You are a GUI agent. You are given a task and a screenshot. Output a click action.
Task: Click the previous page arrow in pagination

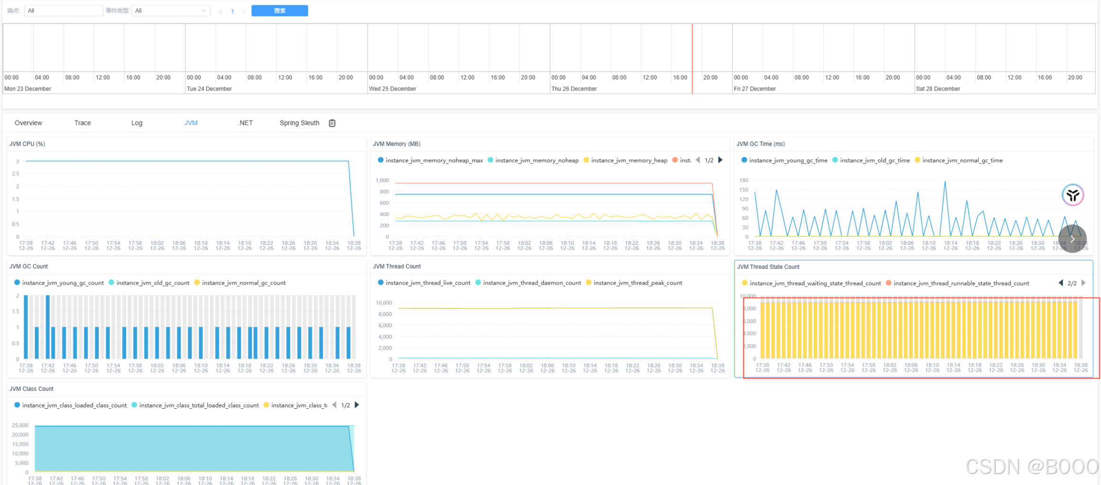click(x=220, y=11)
